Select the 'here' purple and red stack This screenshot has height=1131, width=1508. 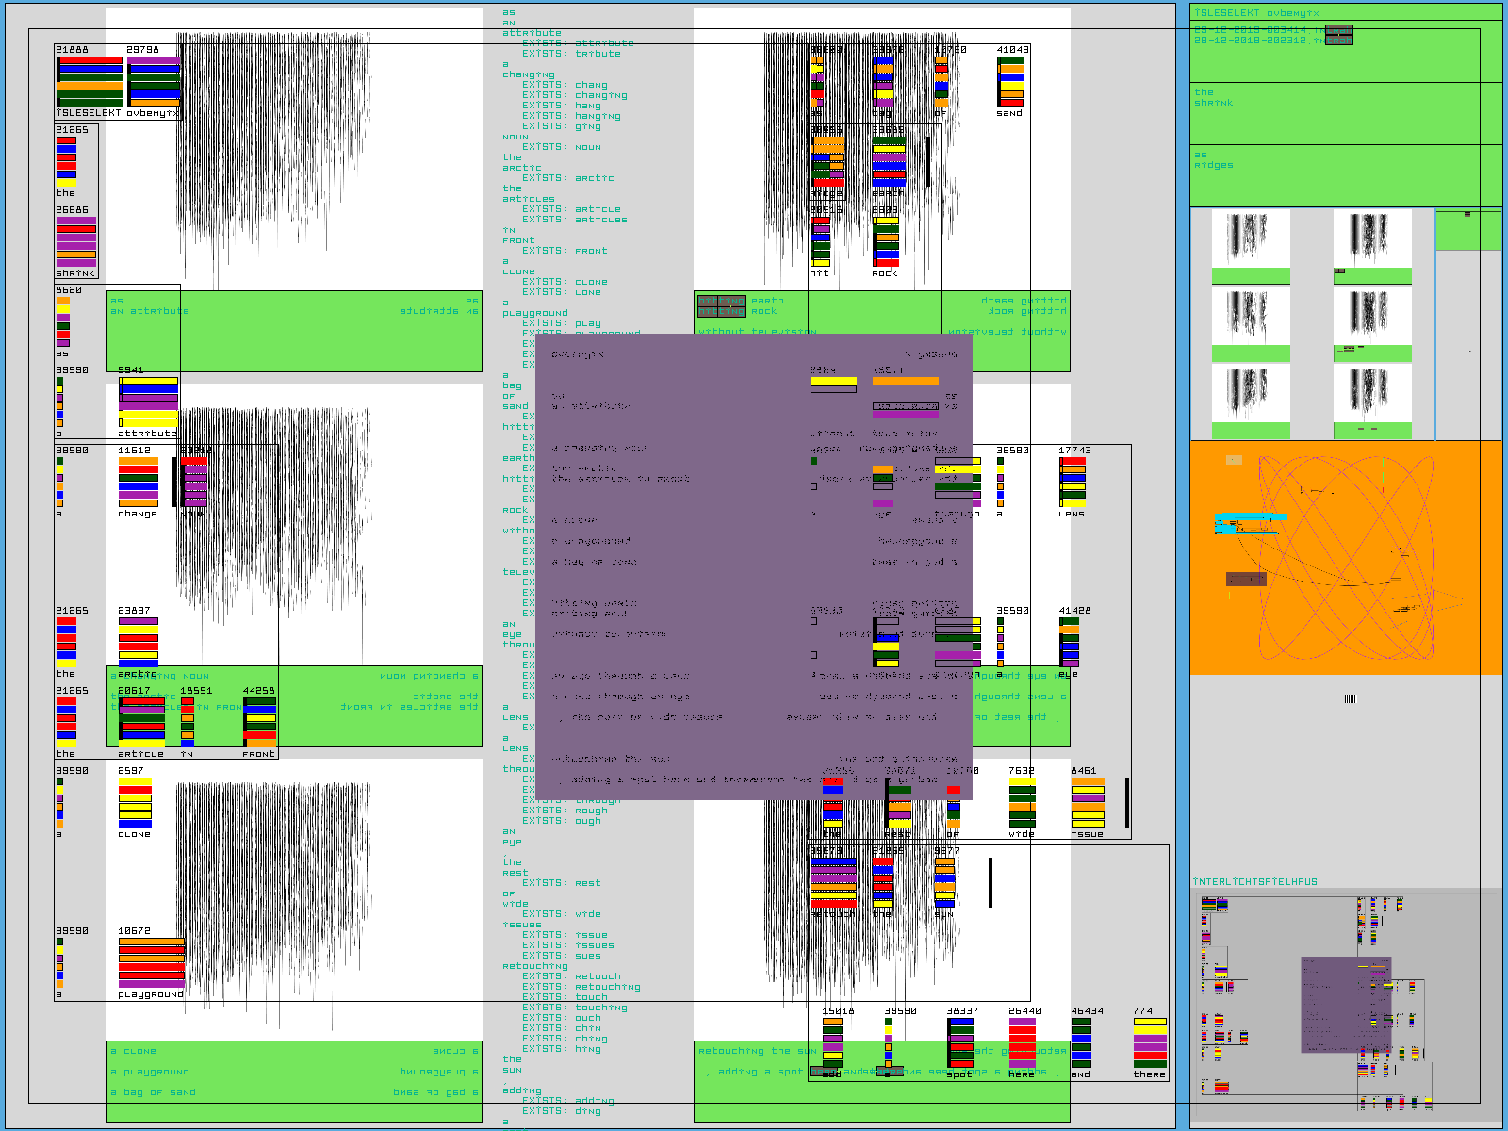1022,1042
